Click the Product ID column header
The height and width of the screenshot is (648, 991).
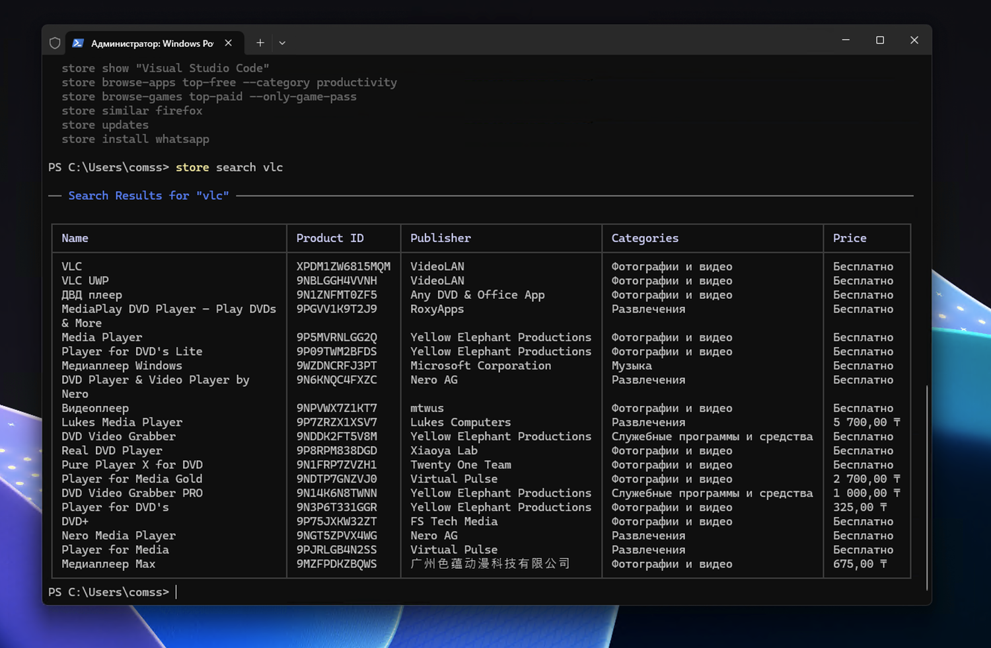[x=330, y=238]
